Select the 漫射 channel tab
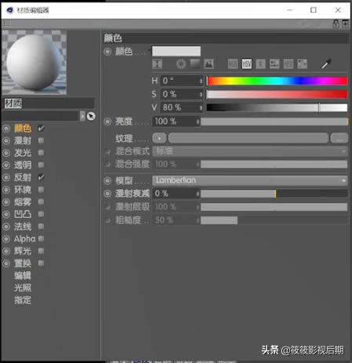Image resolution: width=352 pixels, height=363 pixels. [x=23, y=140]
